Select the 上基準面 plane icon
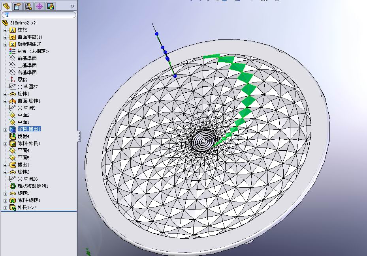The width and height of the screenshot is (367, 256). (x=12, y=65)
